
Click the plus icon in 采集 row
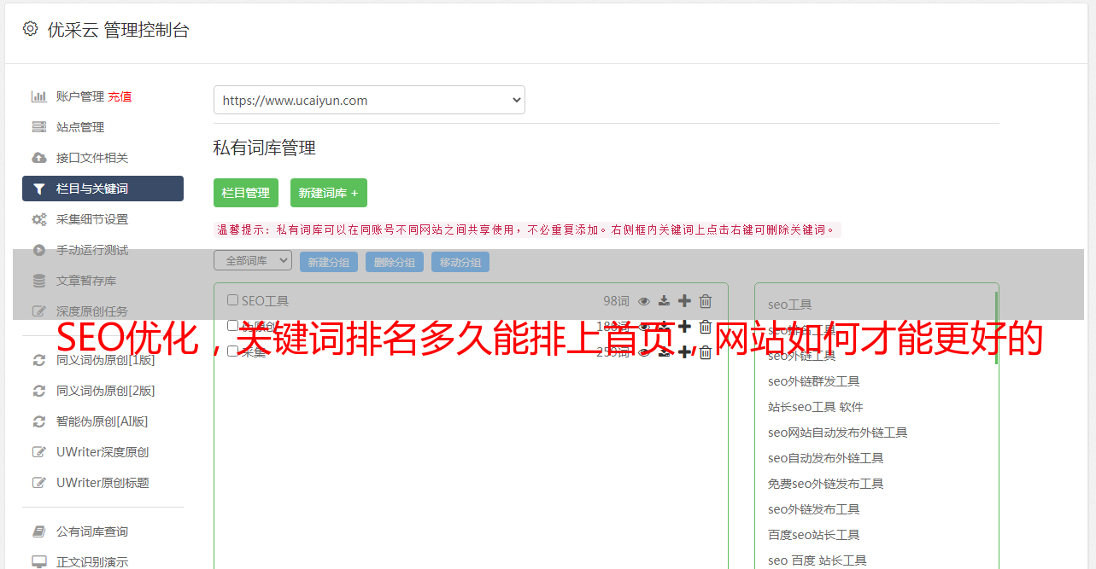(x=684, y=351)
